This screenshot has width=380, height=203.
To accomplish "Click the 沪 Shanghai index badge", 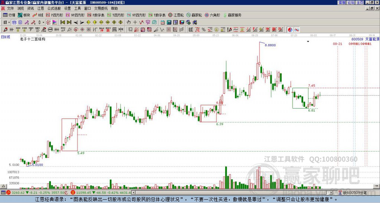I will pyautogui.click(x=9, y=193).
